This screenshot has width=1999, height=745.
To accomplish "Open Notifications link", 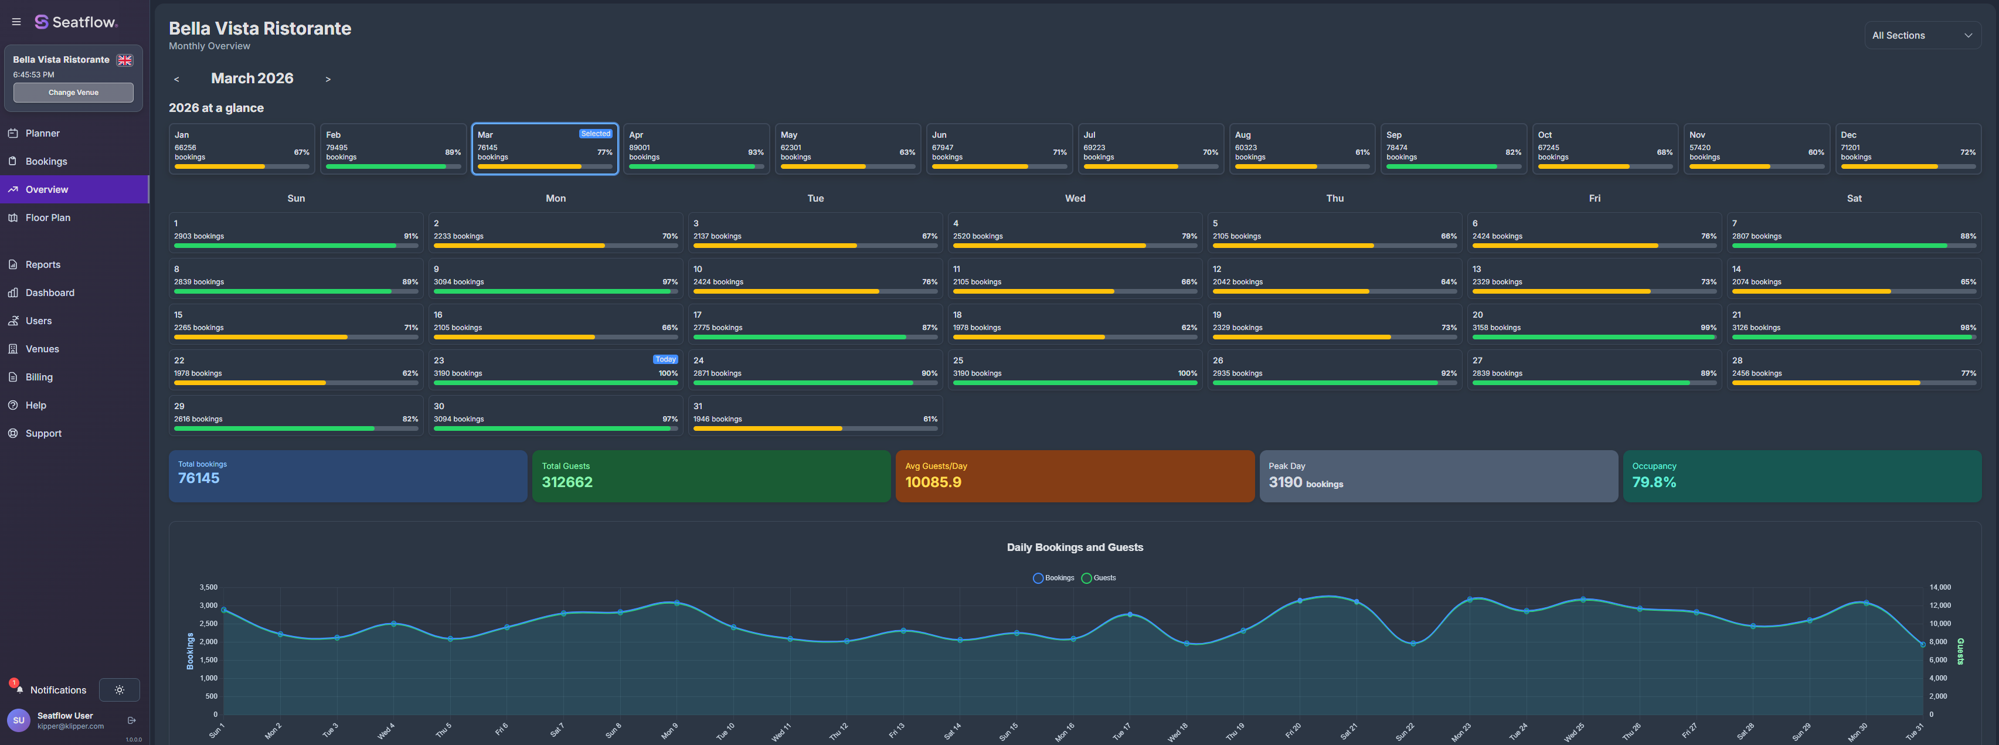I will (58, 690).
